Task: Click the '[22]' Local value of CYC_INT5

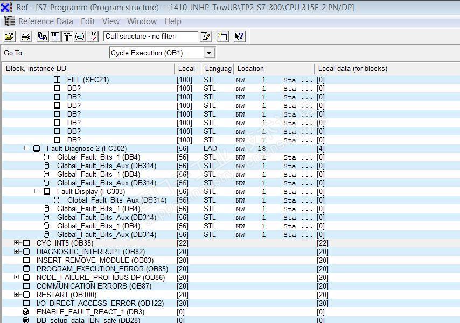Action: tap(183, 243)
